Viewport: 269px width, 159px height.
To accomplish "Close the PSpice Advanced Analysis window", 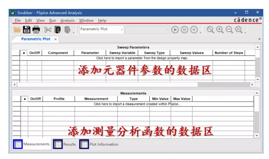I will pos(258,12).
